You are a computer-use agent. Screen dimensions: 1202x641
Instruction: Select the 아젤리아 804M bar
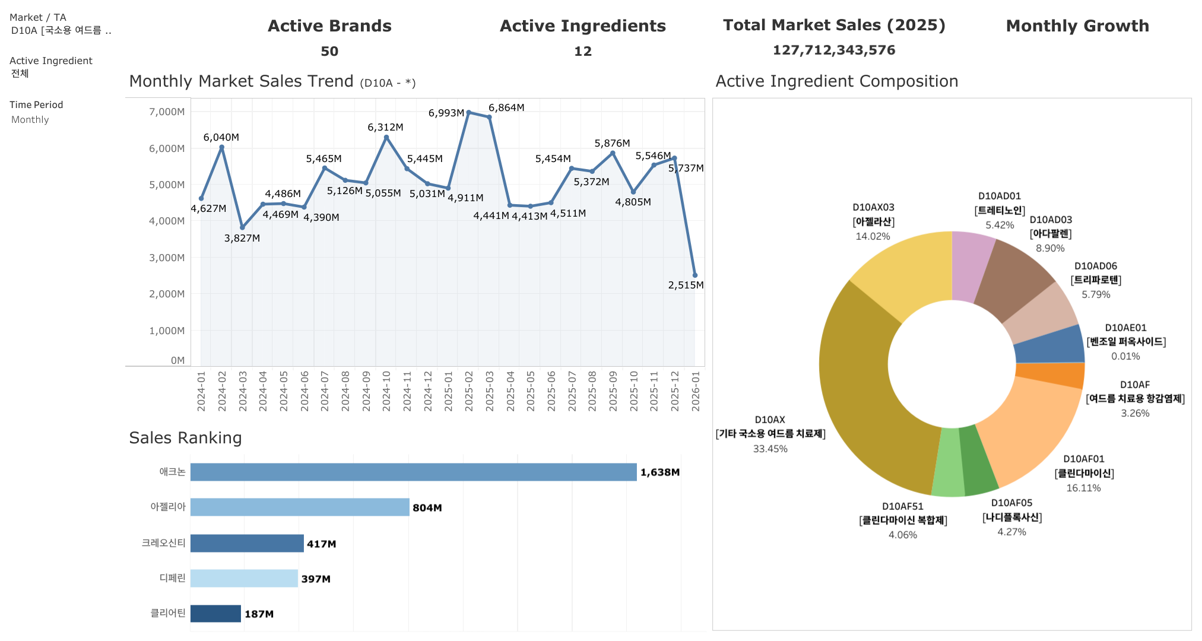click(300, 507)
